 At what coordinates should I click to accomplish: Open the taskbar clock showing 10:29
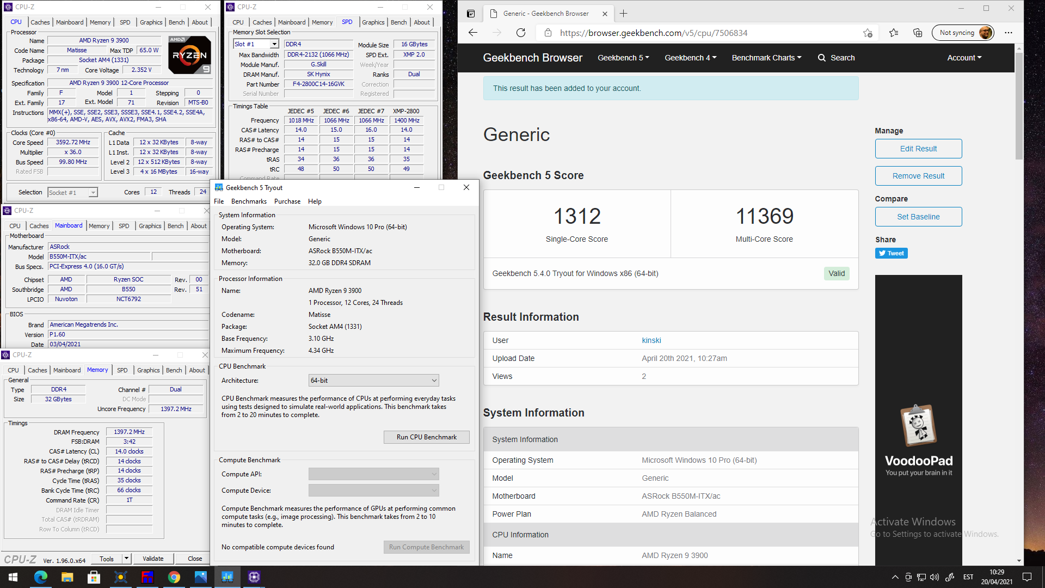pos(997,577)
